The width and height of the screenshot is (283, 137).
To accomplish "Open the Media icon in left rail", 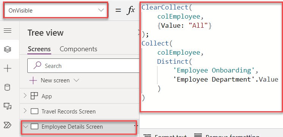I will [8, 106].
